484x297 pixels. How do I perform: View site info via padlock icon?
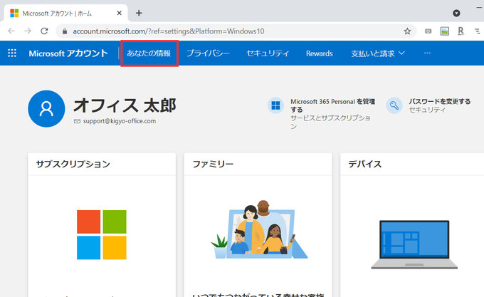[65, 31]
